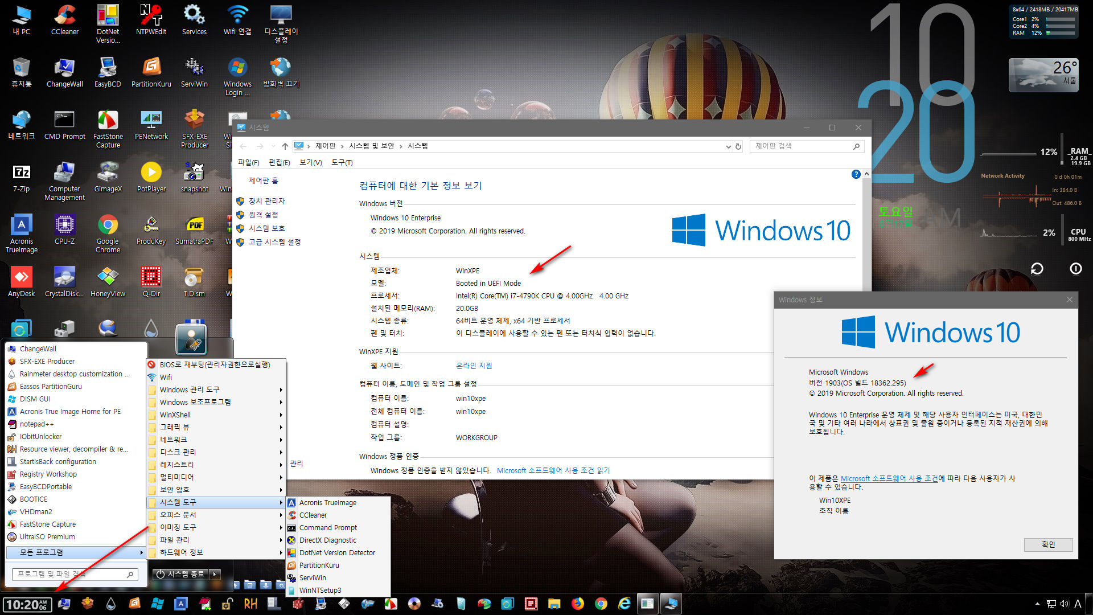Viewport: 1093px width, 615px height.
Task: Launch ServiWin desktop shortcut
Action: (194, 72)
